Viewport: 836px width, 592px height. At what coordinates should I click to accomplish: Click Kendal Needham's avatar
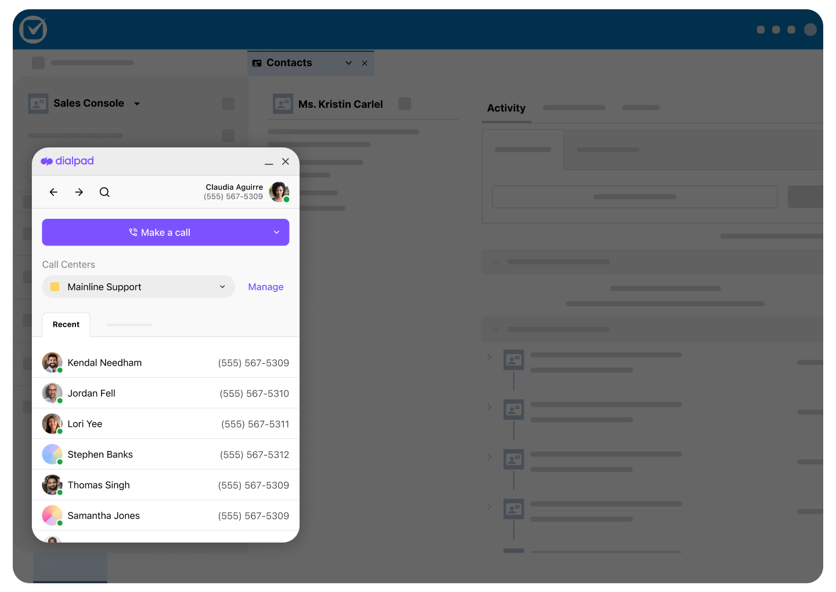tap(52, 363)
